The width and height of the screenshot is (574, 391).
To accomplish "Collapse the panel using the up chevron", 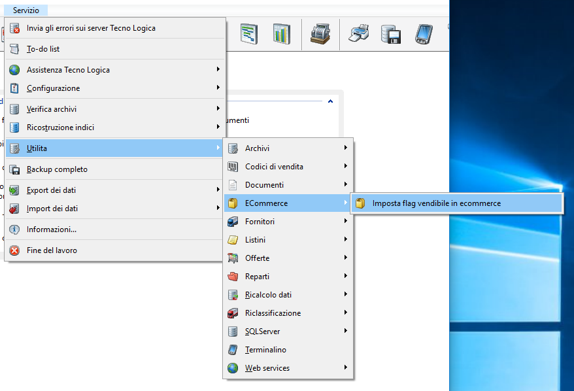I will pyautogui.click(x=330, y=101).
